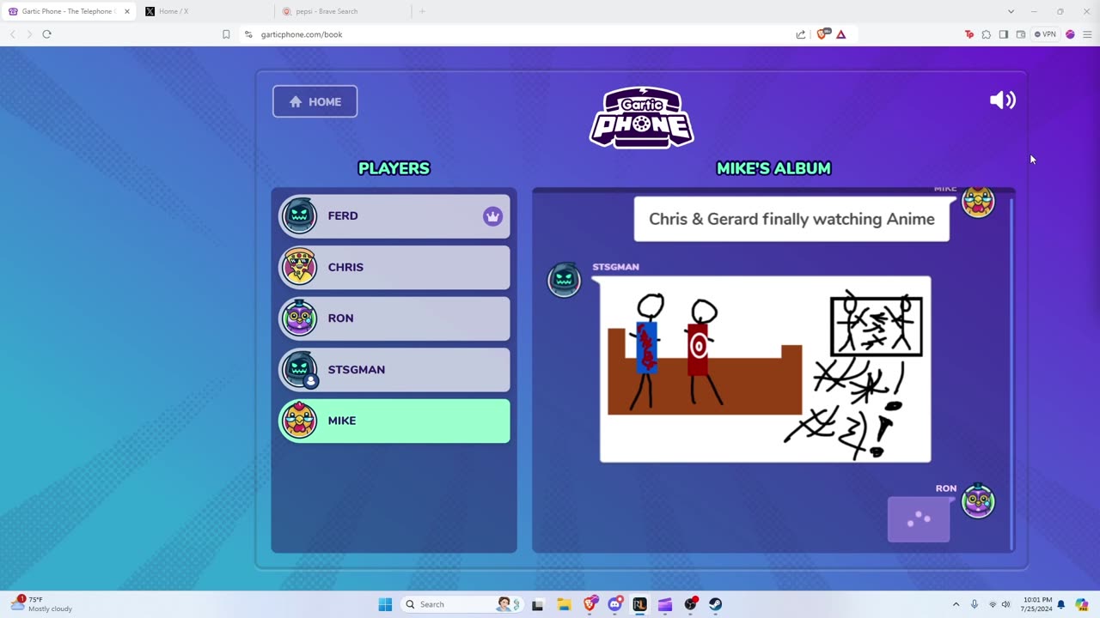This screenshot has width=1100, height=618.
Task: Click RON's avatar in the album
Action: (978, 501)
